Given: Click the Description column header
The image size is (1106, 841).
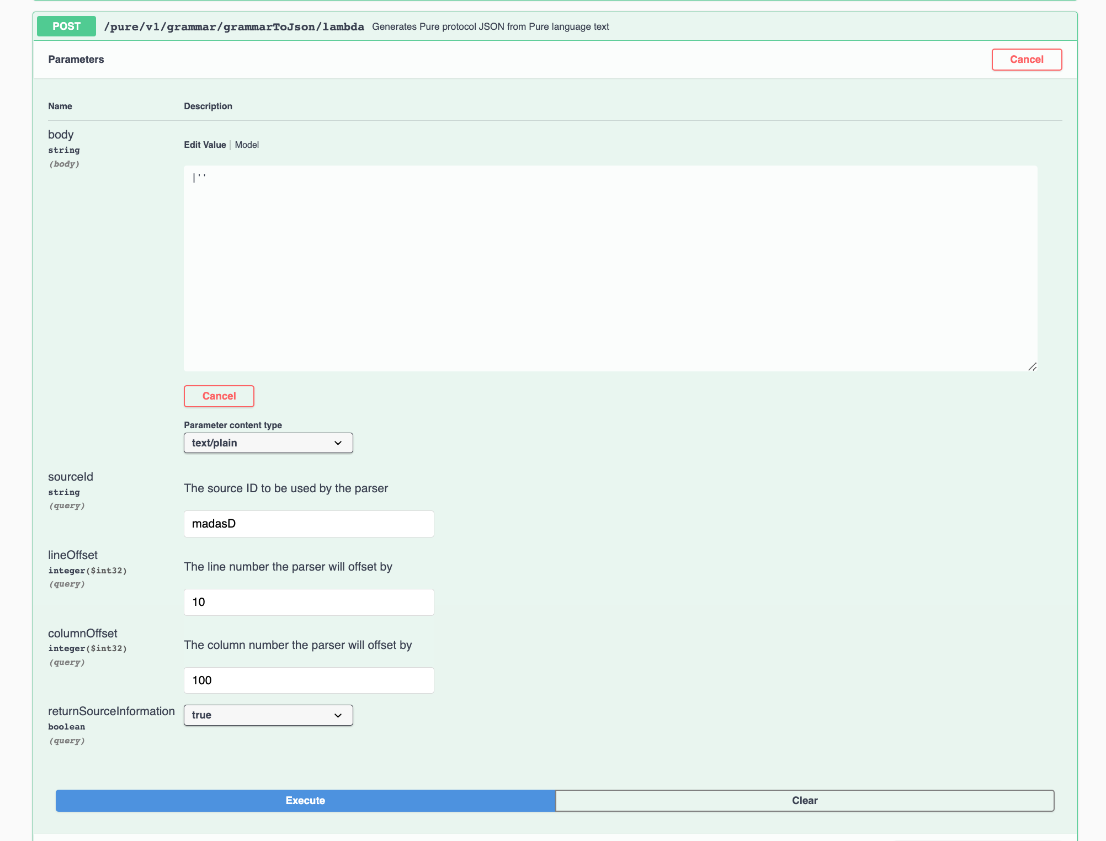Looking at the screenshot, I should pyautogui.click(x=208, y=106).
